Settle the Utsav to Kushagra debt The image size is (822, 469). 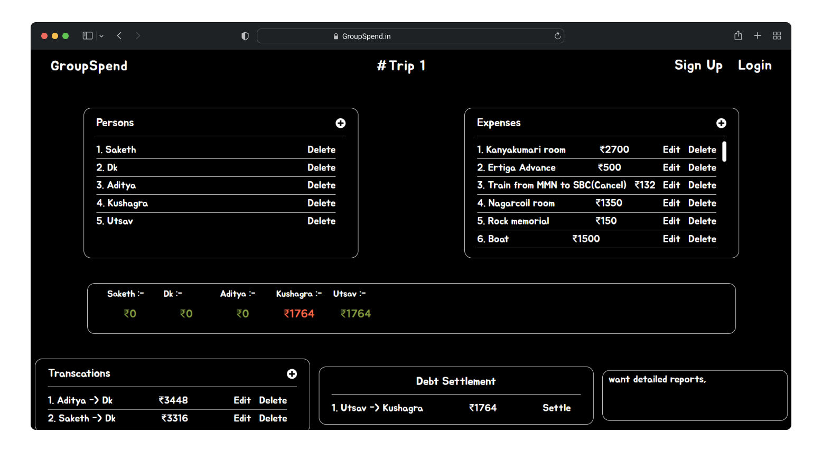tap(556, 408)
